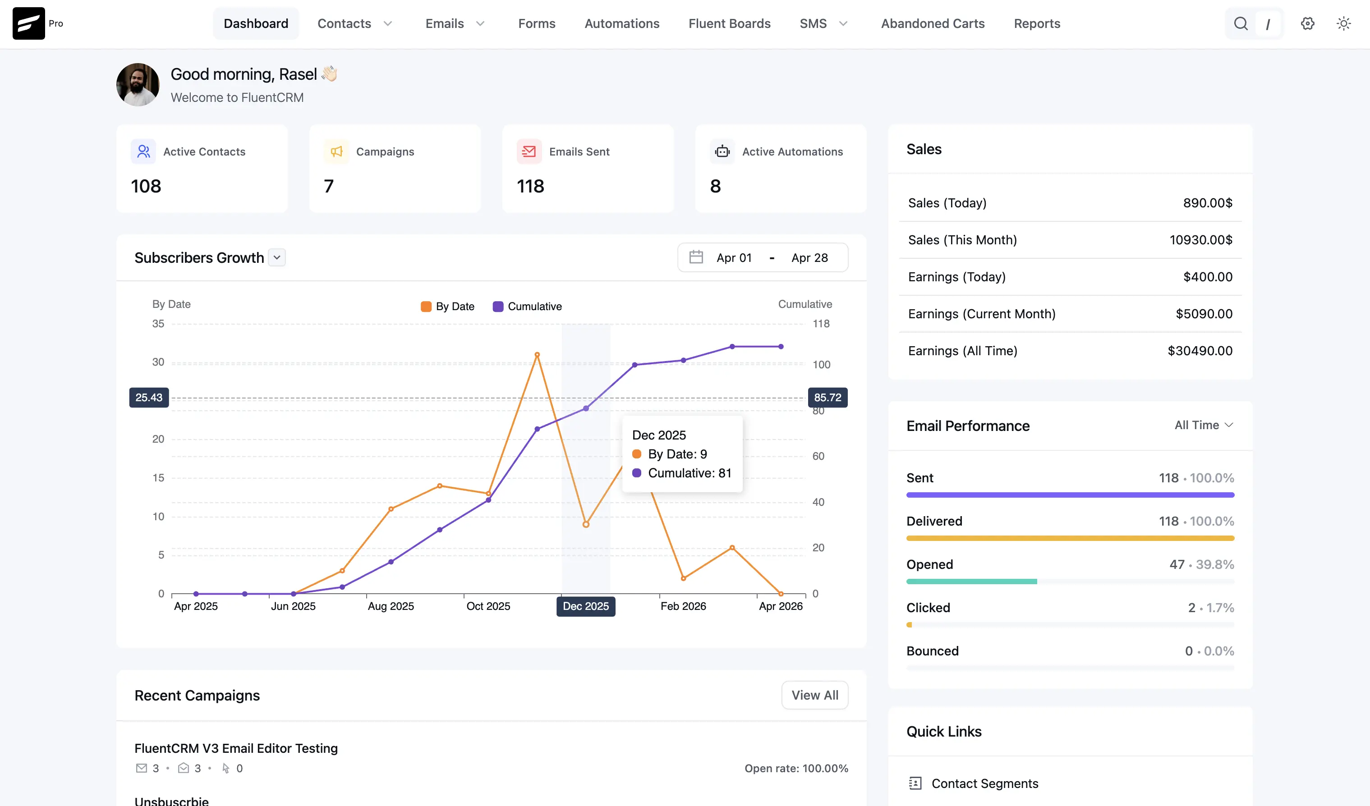Open Abandoned Carts menu item
Viewport: 1370px width, 806px height.
click(933, 23)
